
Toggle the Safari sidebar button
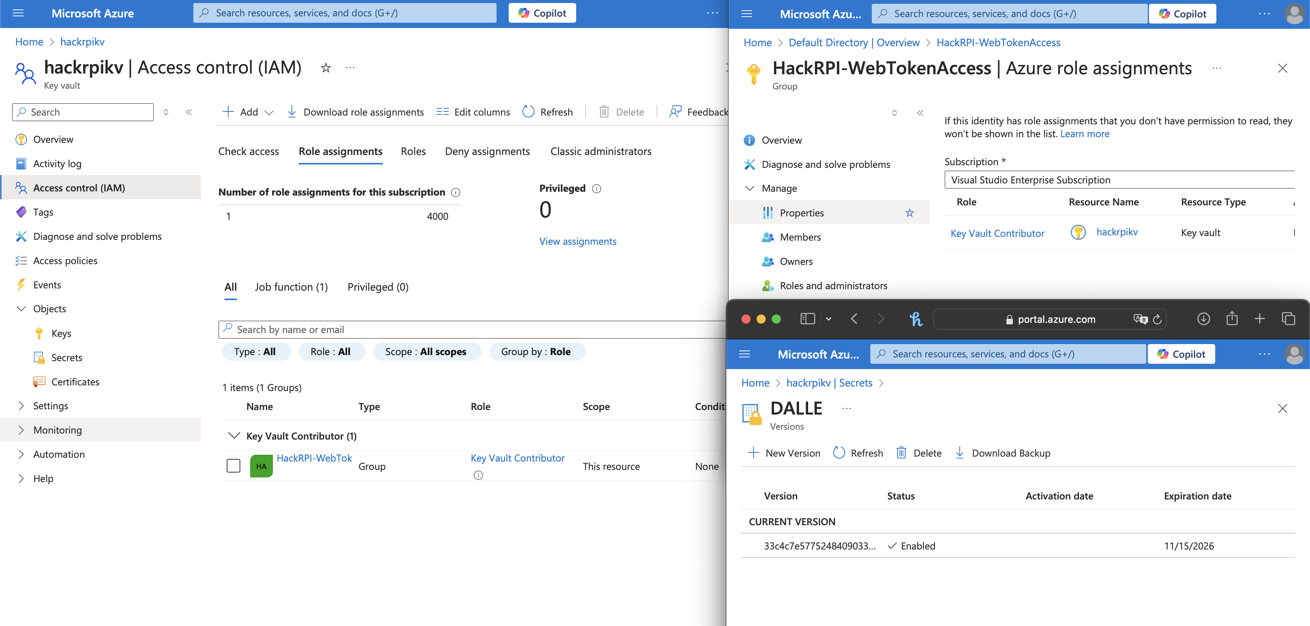(x=807, y=319)
